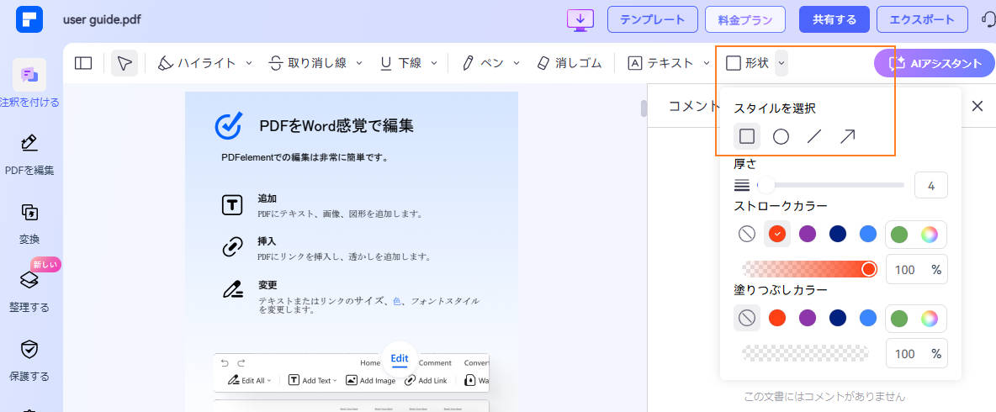The width and height of the screenshot is (996, 412).
Task: Open the 保護する protect section
Action: click(29, 360)
